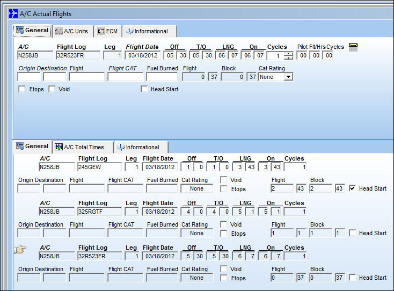
Task: Click the A/C Actual Flights window icon
Action: coord(13,13)
